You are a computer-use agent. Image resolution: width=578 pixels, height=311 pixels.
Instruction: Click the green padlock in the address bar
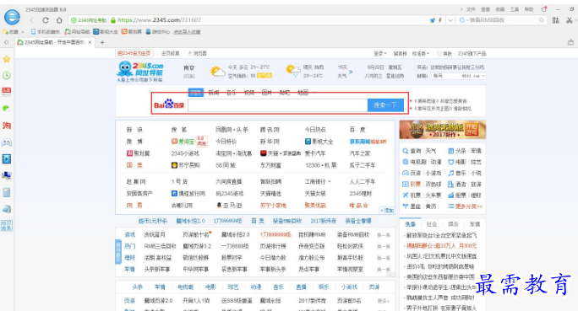(x=113, y=20)
